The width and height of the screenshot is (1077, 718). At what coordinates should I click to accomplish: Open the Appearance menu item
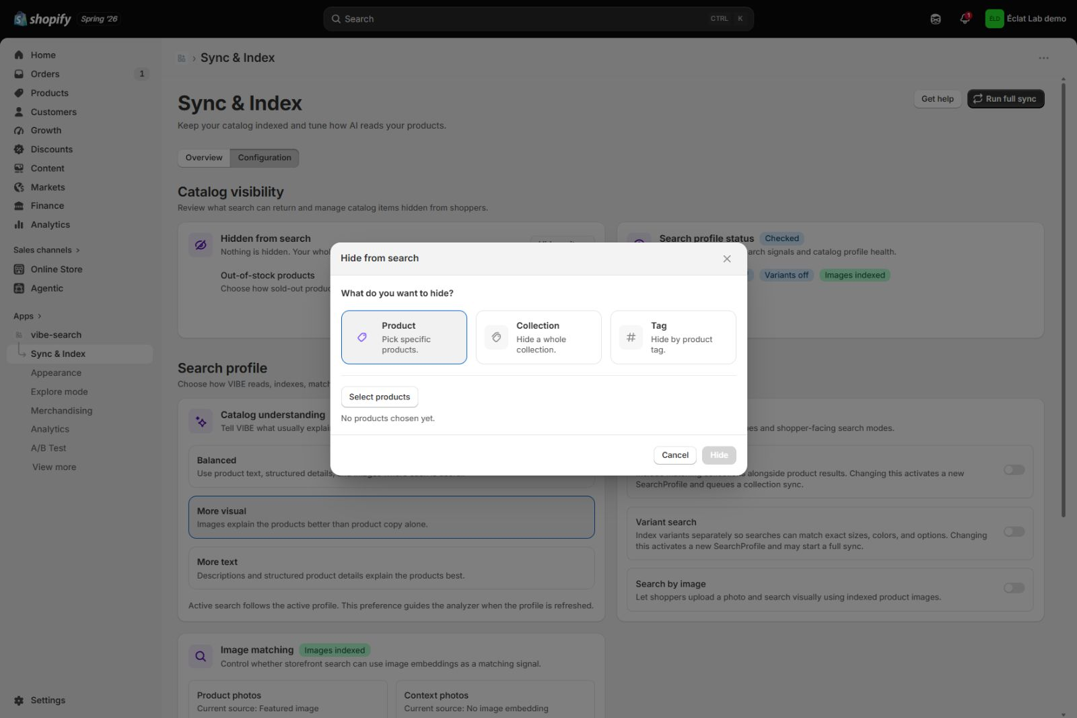tap(56, 373)
